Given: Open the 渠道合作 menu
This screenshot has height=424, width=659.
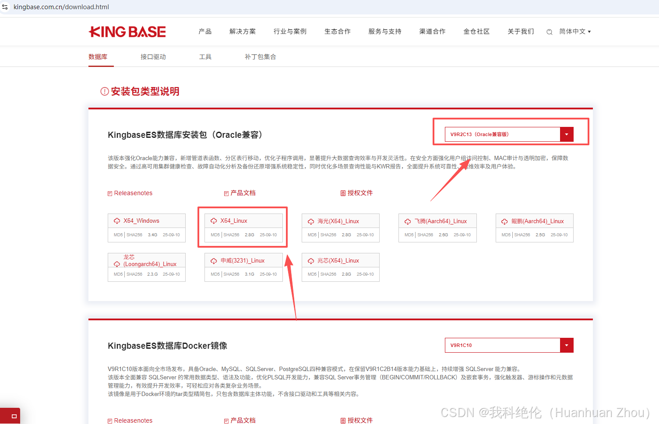Looking at the screenshot, I should pyautogui.click(x=432, y=32).
